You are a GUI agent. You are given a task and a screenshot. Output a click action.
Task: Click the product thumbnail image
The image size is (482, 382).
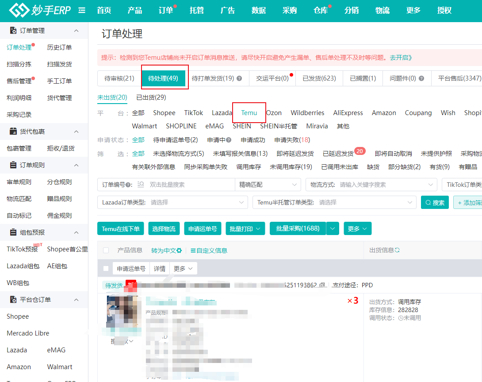click(123, 312)
